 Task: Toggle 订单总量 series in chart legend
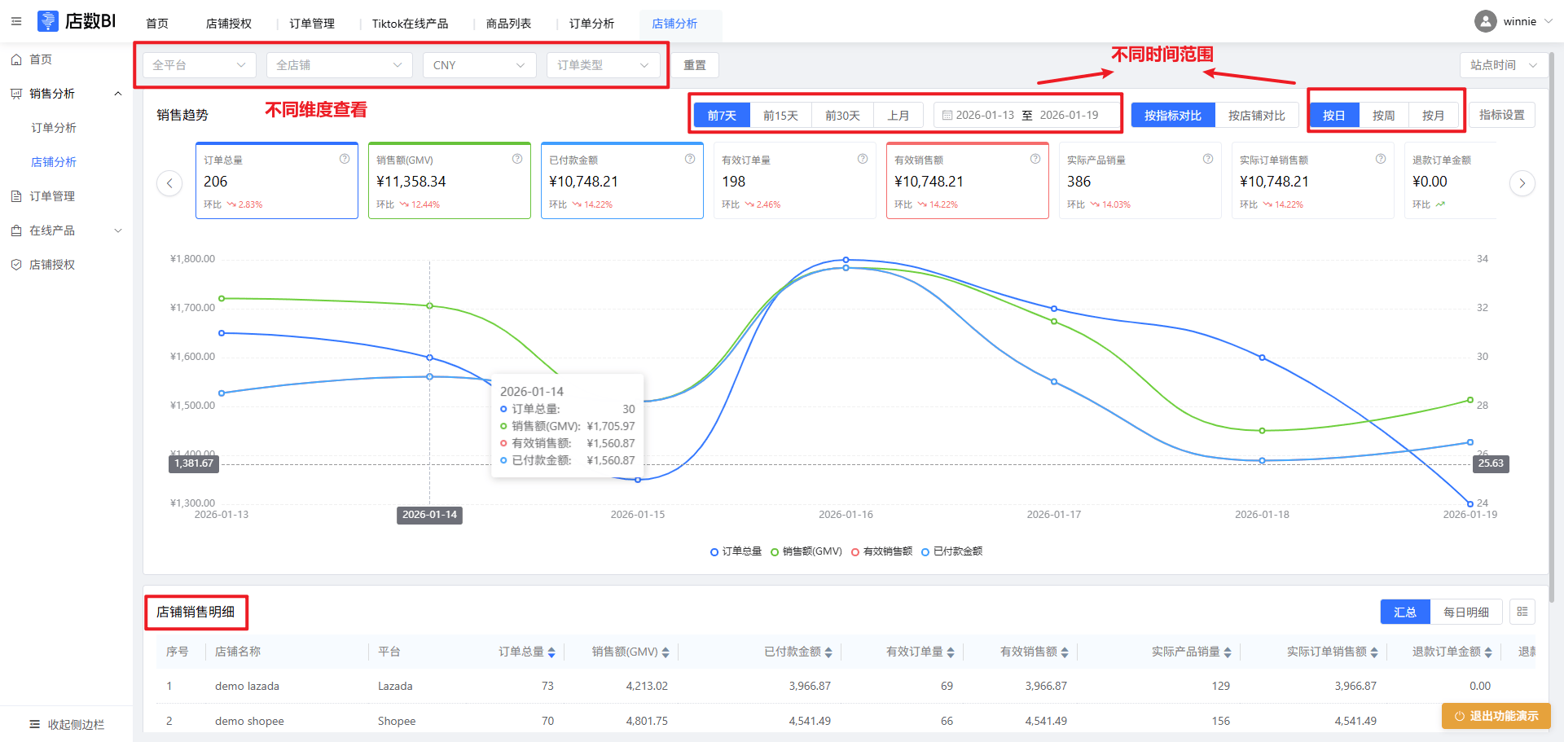[x=736, y=551]
